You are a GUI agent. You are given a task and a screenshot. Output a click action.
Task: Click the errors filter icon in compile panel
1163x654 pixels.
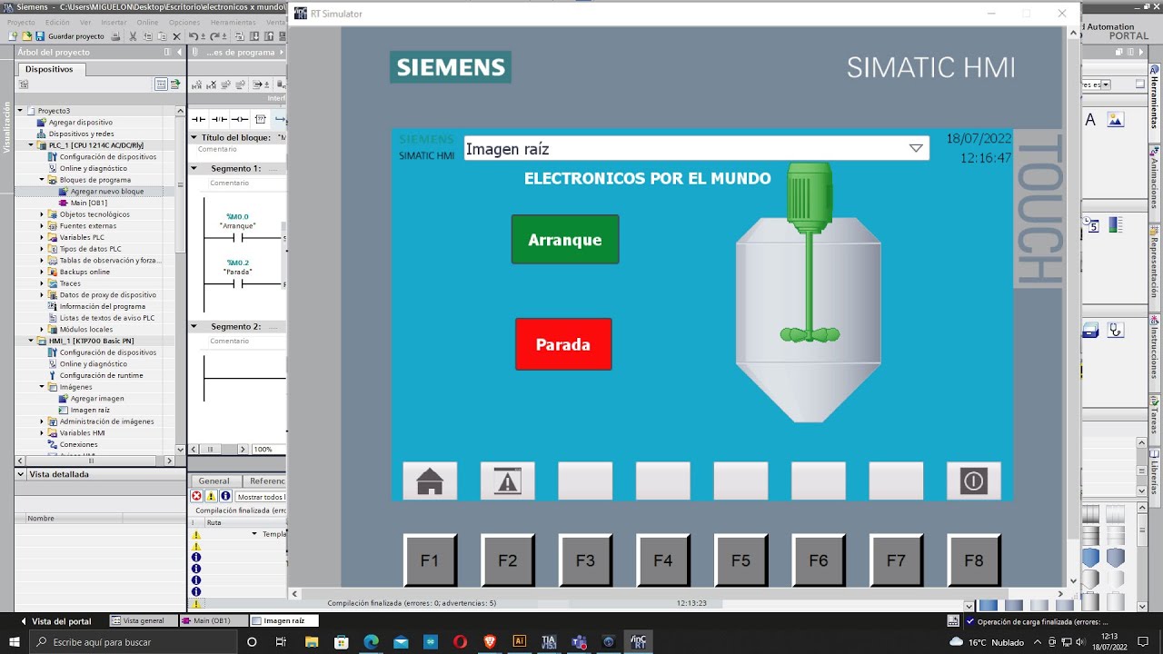(196, 497)
